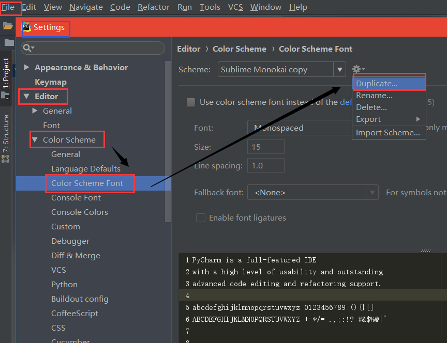Click the settings tree scrollbar

168,141
